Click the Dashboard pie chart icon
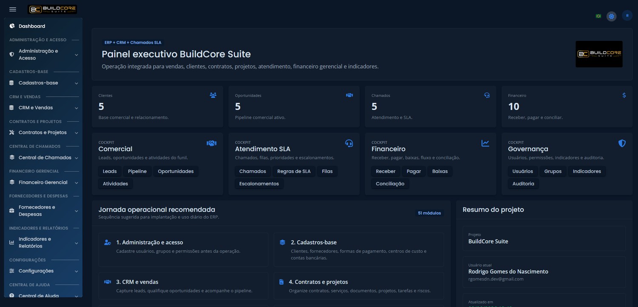Screen dimensions: 638x307 [12, 26]
